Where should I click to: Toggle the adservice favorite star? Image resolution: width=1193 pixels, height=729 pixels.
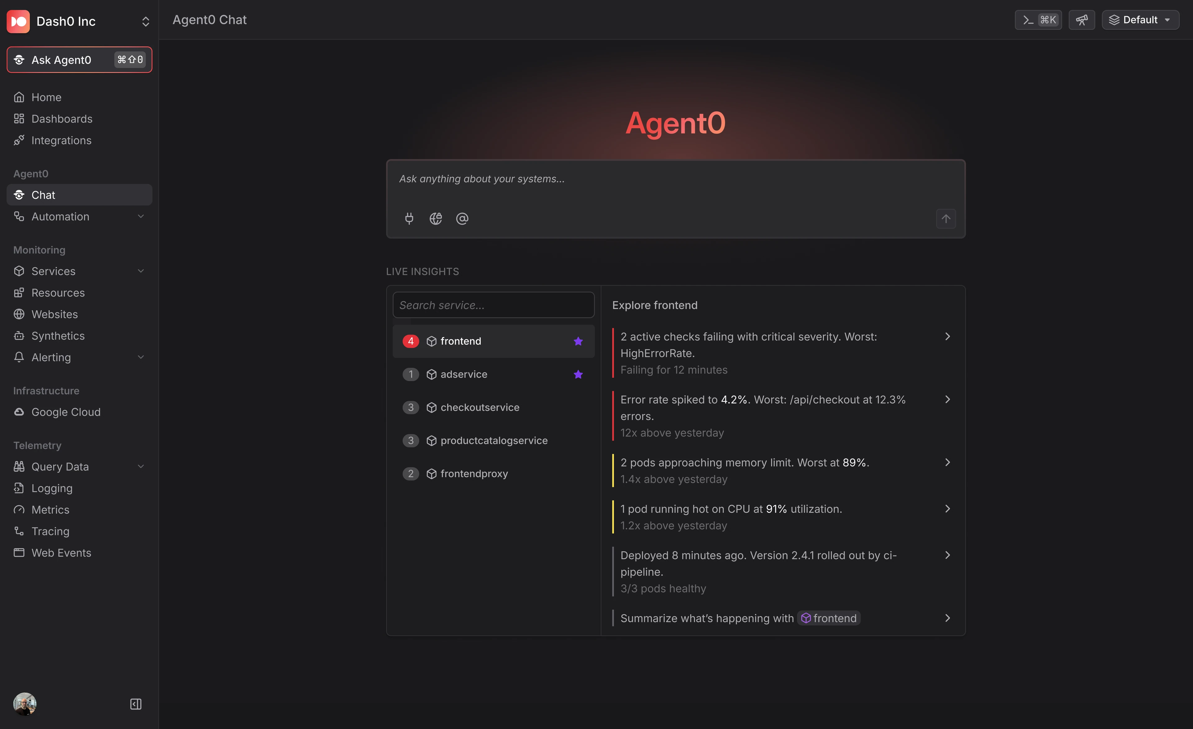coord(578,374)
